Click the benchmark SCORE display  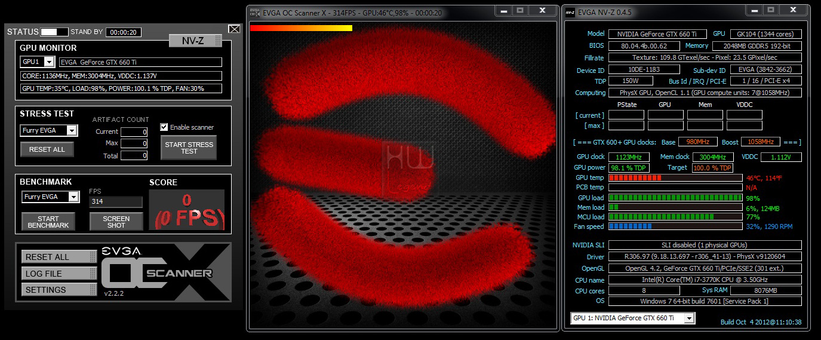(187, 210)
